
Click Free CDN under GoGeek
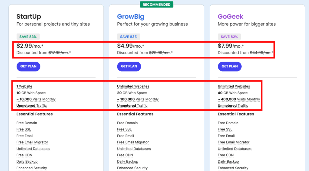[226, 155]
